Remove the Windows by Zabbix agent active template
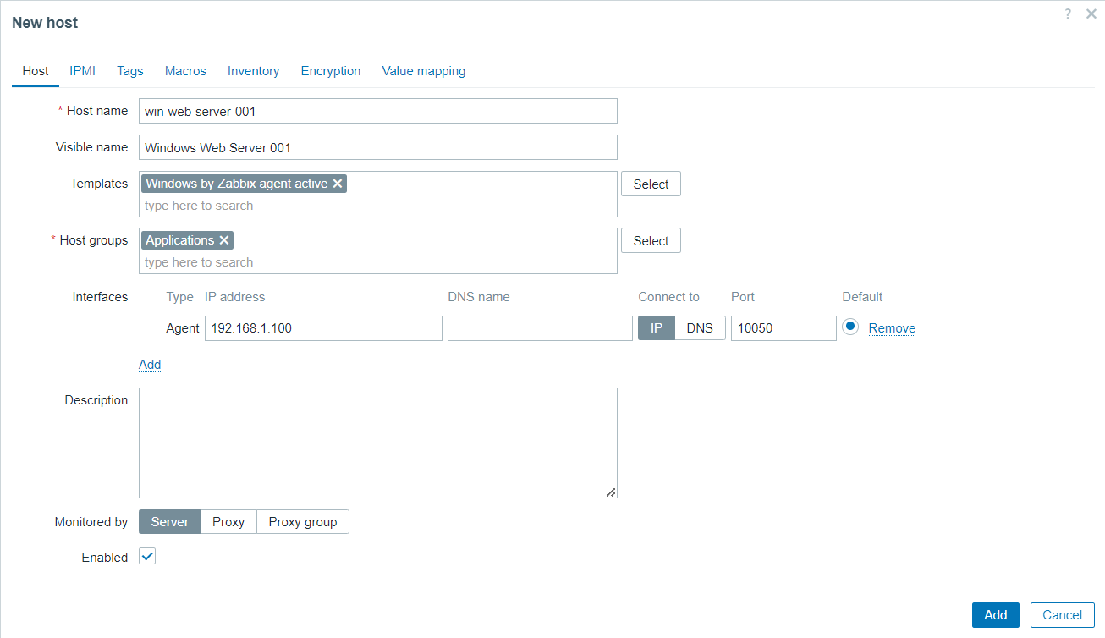 [338, 184]
